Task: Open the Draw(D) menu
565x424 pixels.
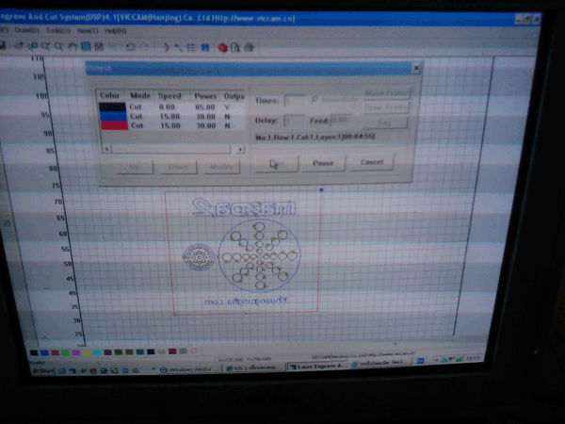Action: pyautogui.click(x=26, y=31)
